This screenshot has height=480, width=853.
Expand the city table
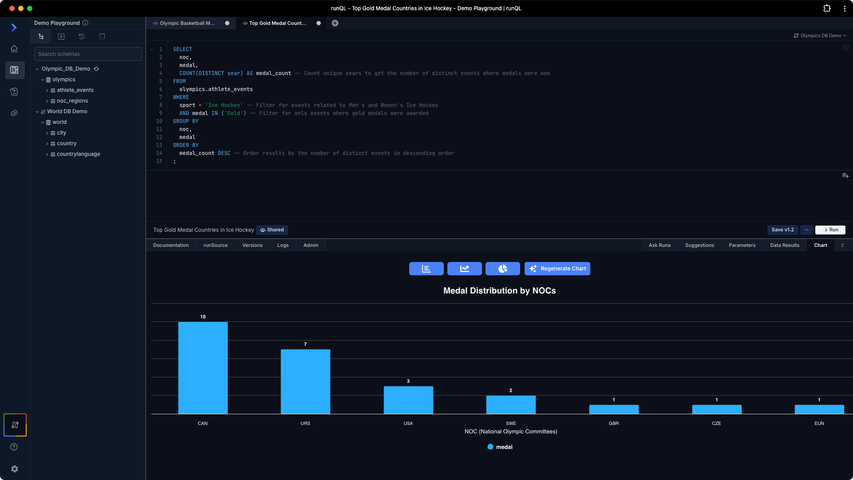pos(47,133)
